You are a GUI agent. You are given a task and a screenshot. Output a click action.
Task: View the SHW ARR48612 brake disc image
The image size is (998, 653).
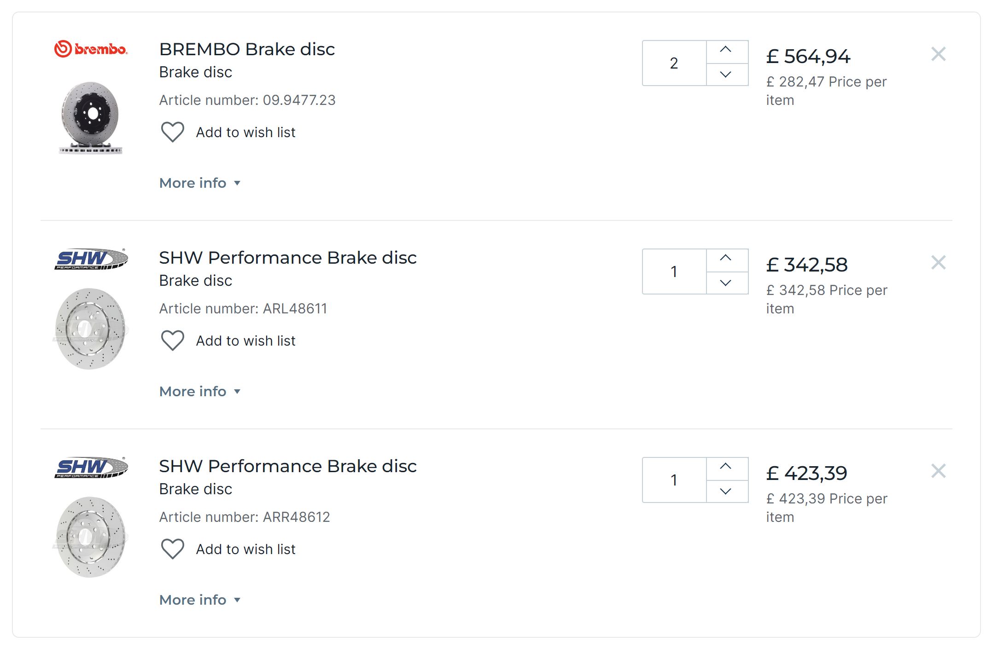point(91,537)
